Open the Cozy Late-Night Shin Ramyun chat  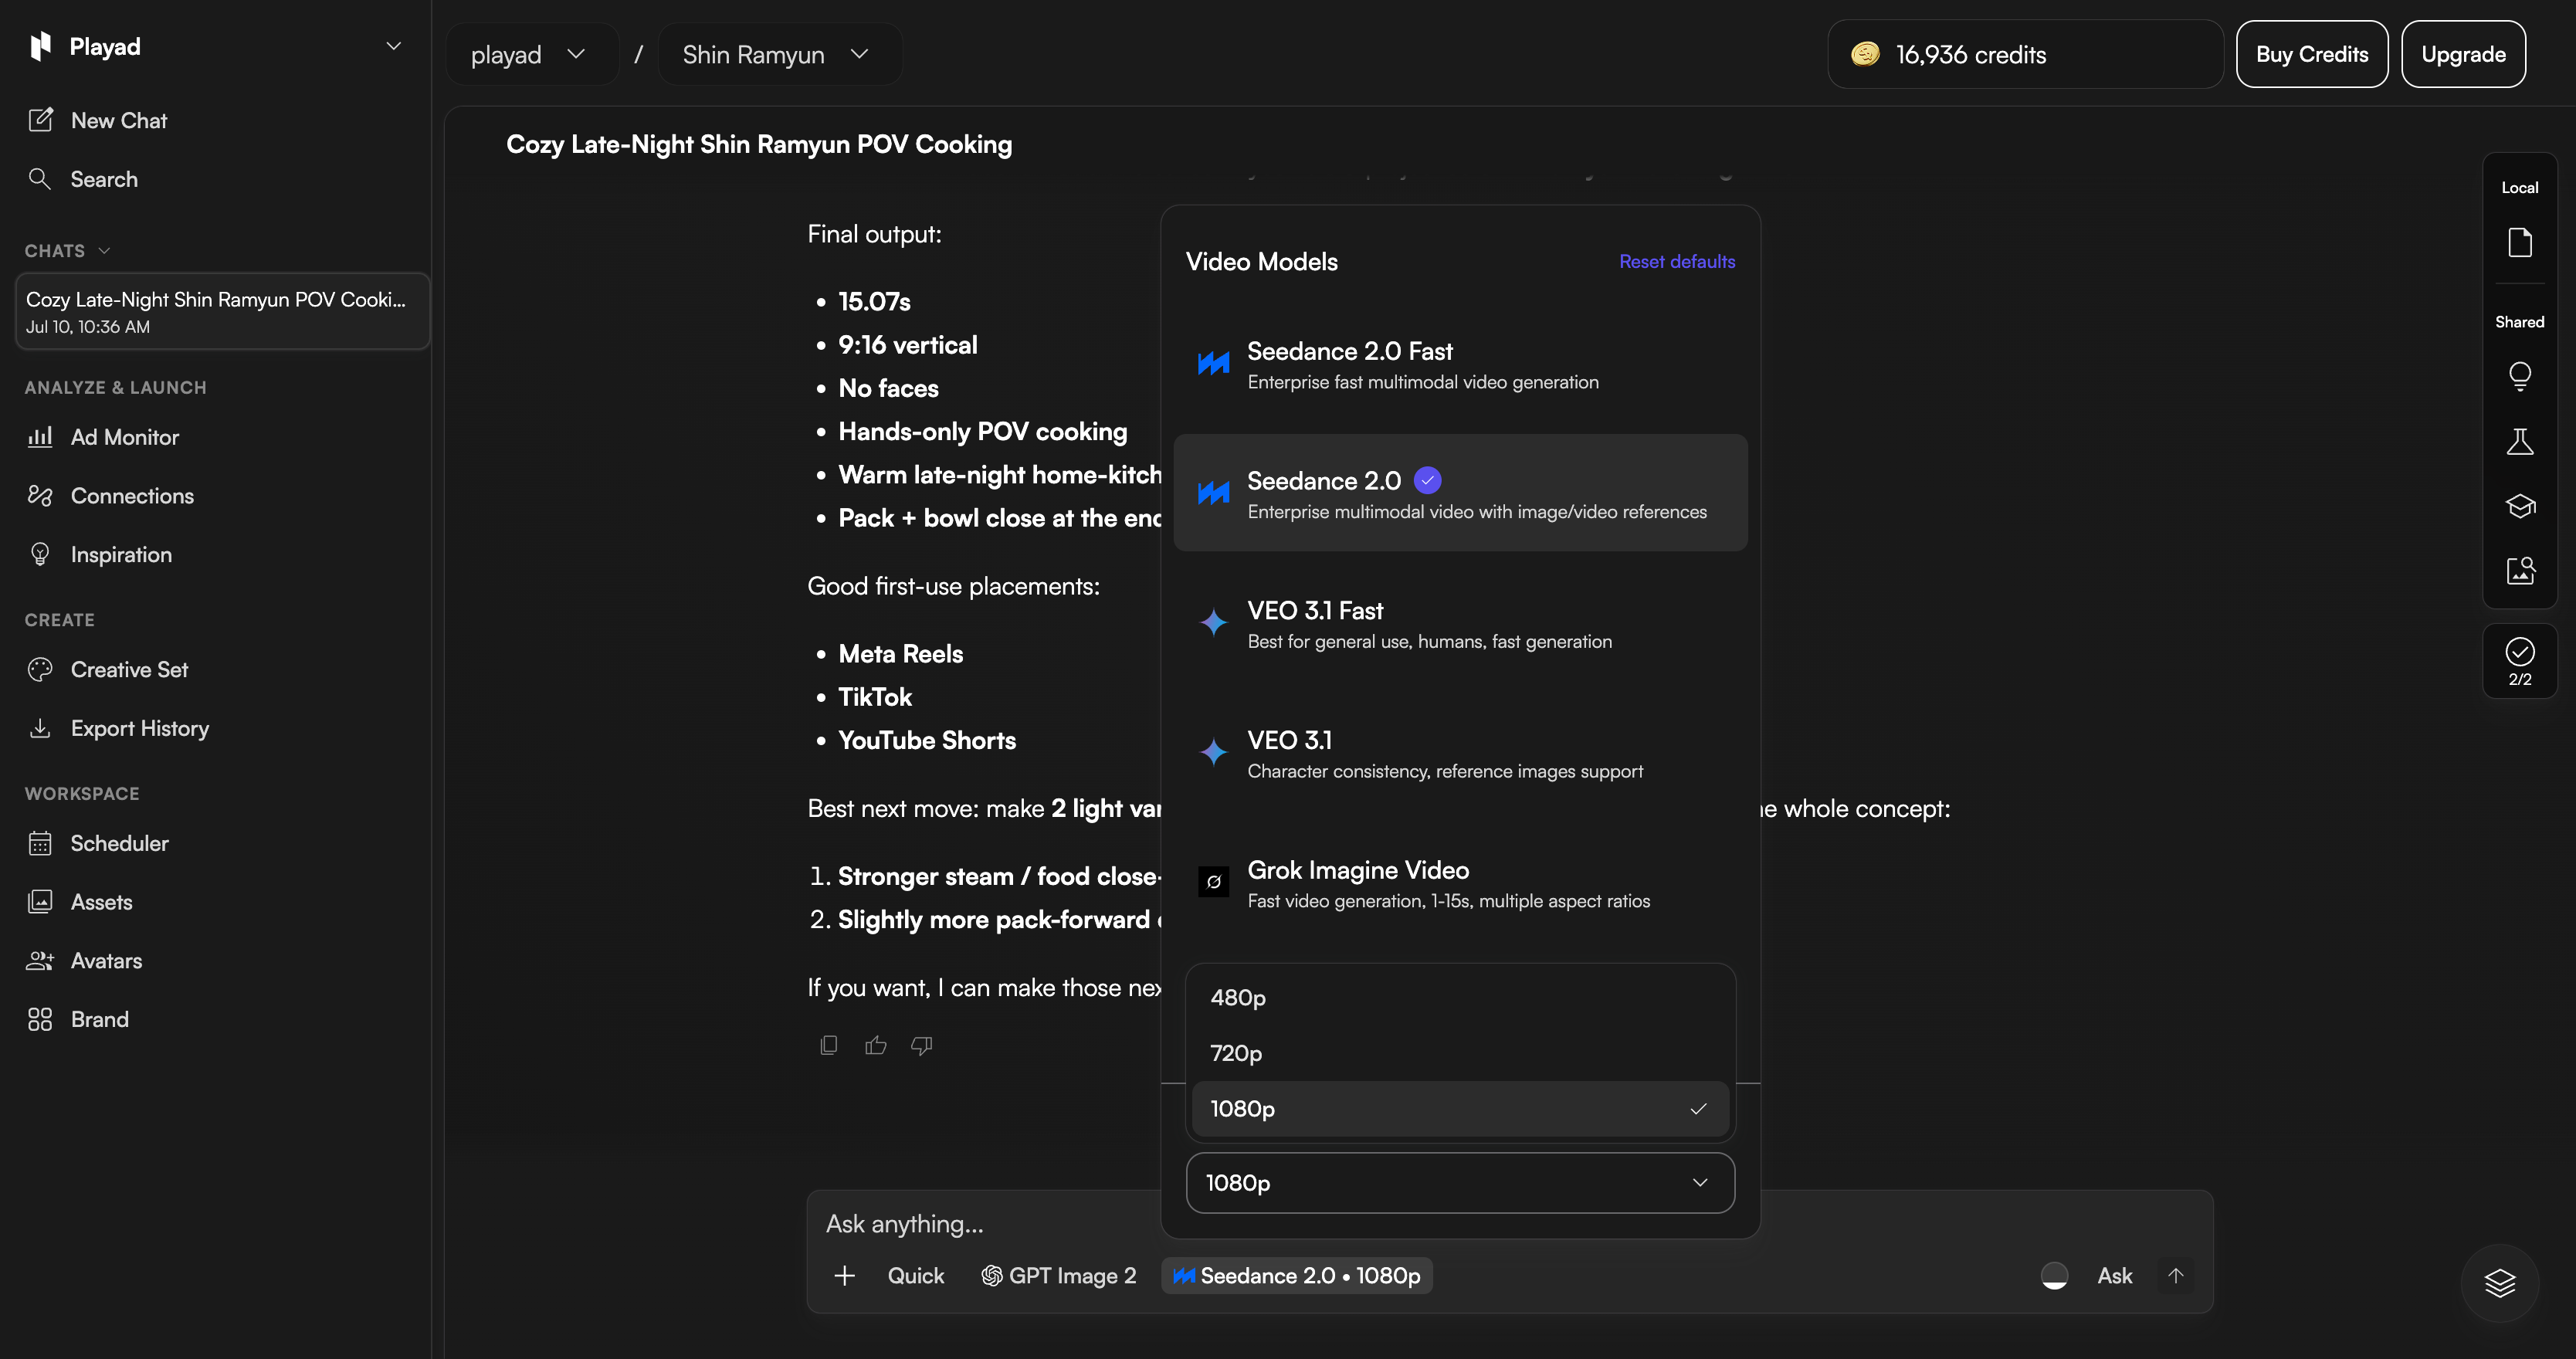coord(222,312)
